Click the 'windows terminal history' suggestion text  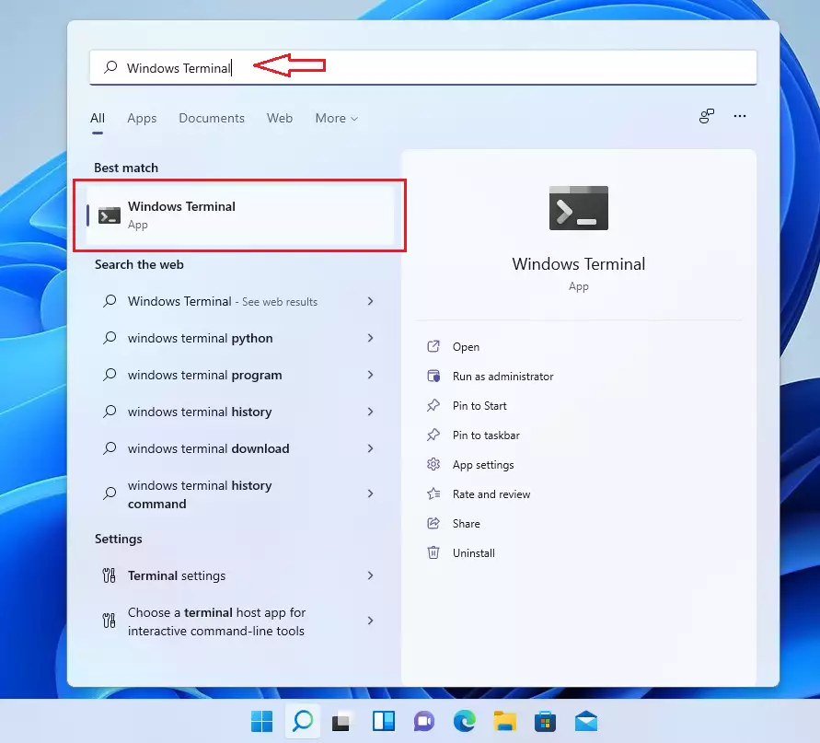[x=200, y=412]
